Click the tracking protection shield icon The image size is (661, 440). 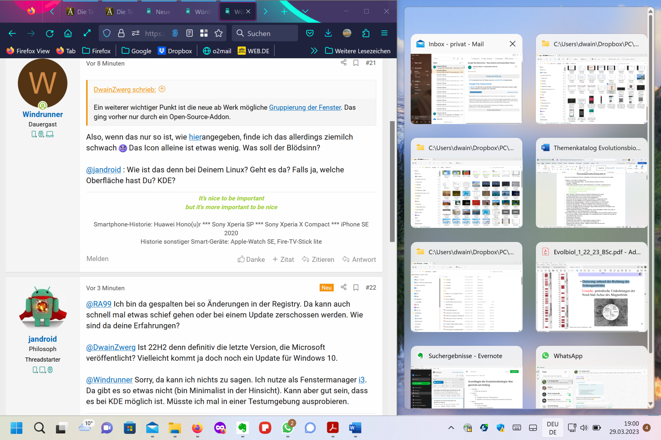tap(107, 33)
